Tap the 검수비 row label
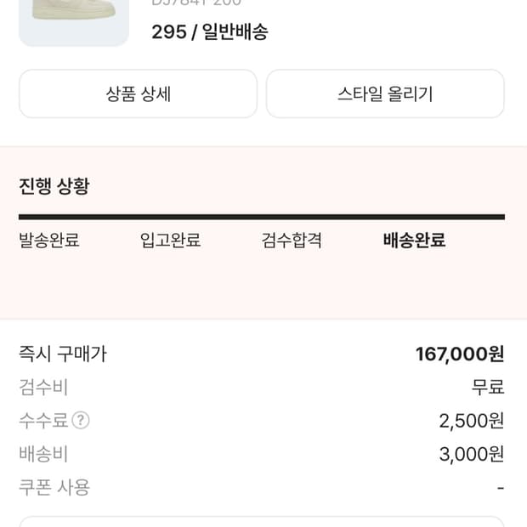Screen dimensions: 527x527 (43, 387)
